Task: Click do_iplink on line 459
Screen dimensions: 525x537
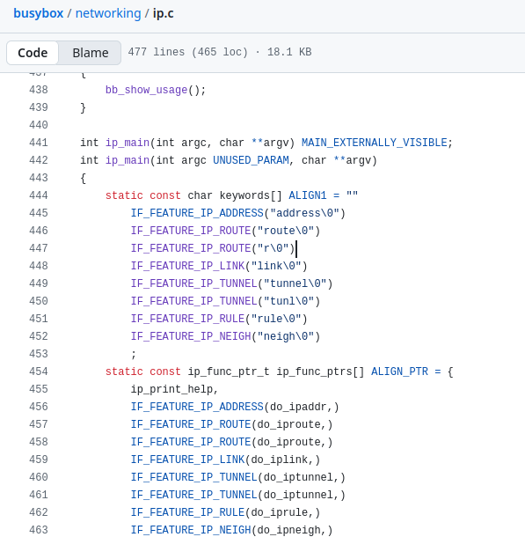Action: [280, 460]
